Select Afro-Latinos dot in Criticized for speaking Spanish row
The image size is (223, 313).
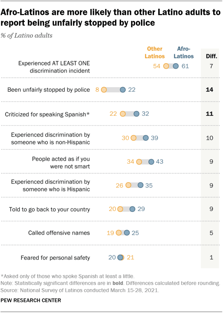tap(136, 114)
